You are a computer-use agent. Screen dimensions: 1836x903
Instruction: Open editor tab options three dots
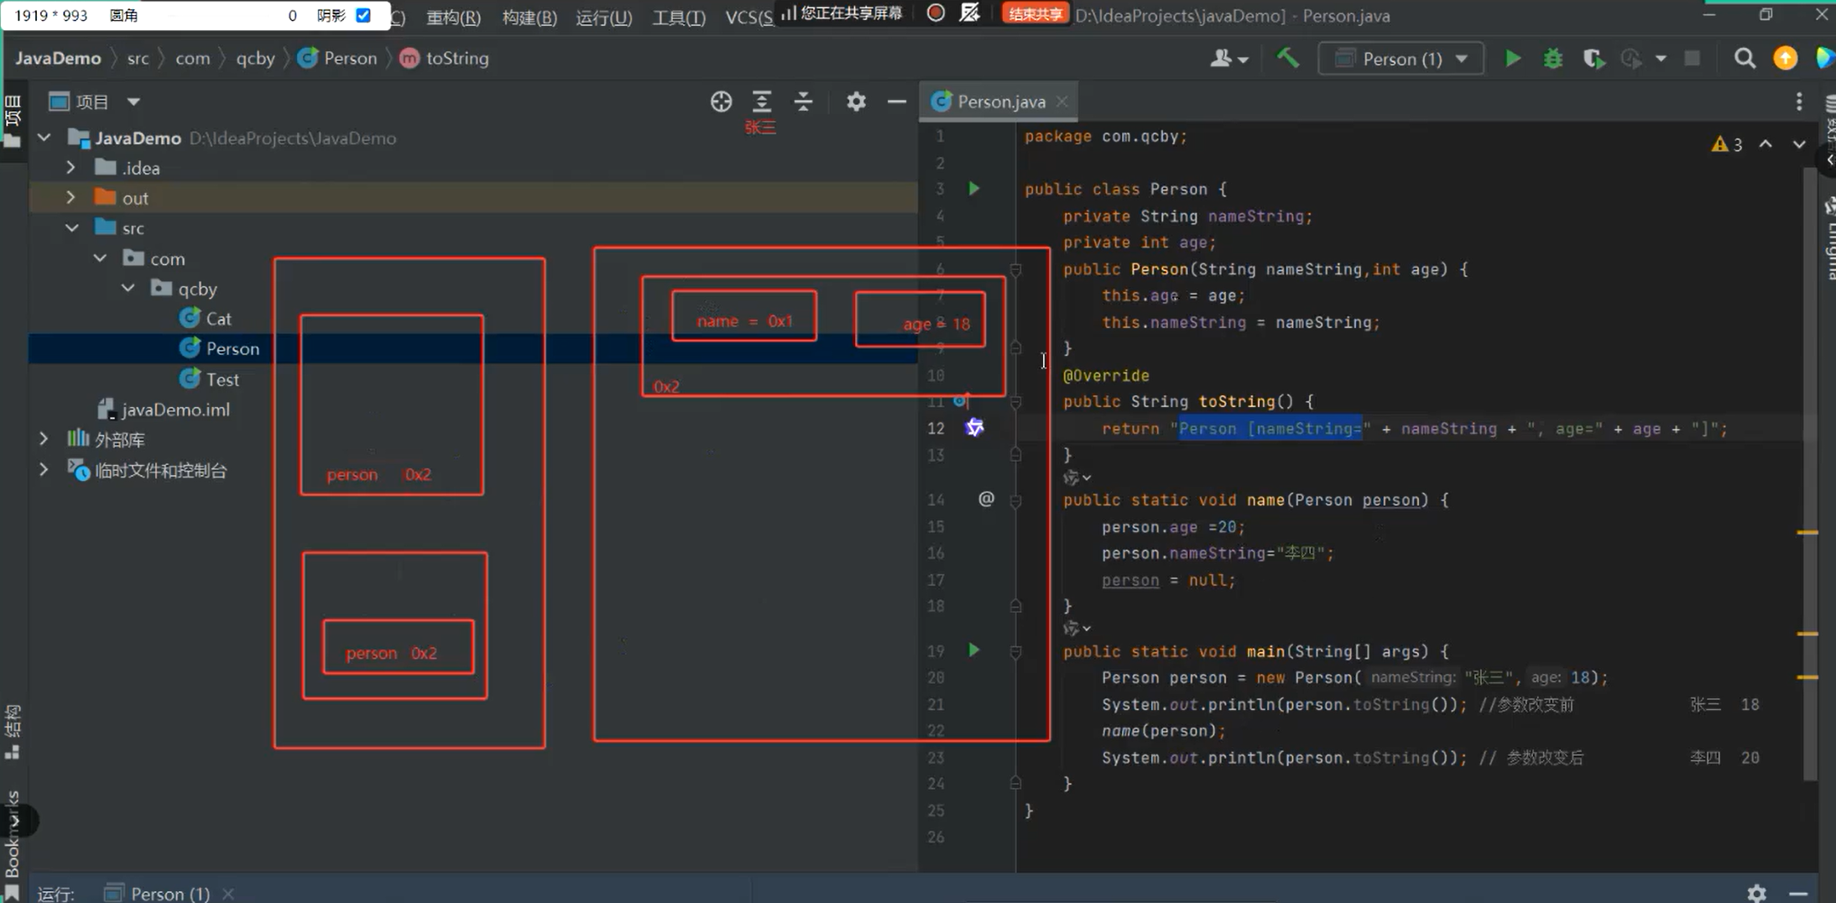click(x=1799, y=102)
